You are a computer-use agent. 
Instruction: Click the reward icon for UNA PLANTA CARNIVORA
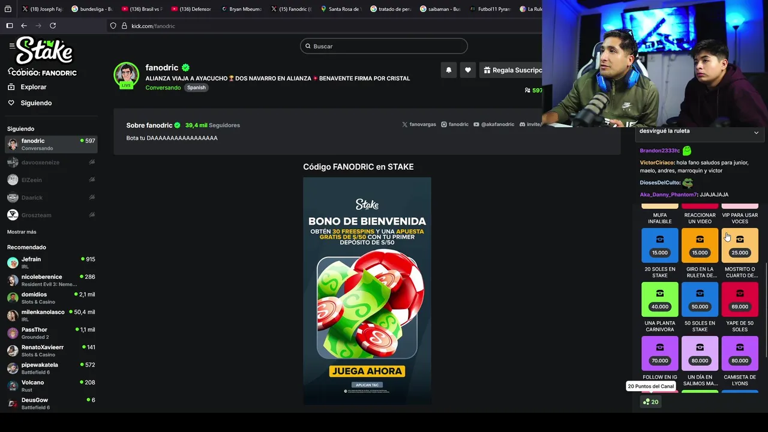[659, 299]
